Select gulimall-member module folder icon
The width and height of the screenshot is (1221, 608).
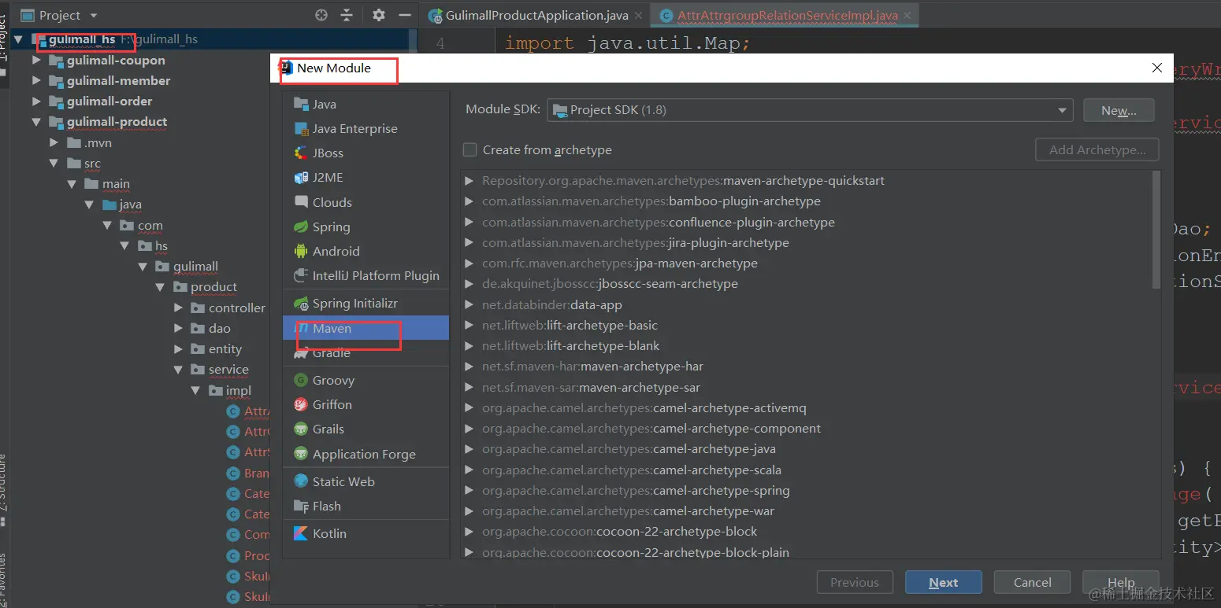coord(56,81)
